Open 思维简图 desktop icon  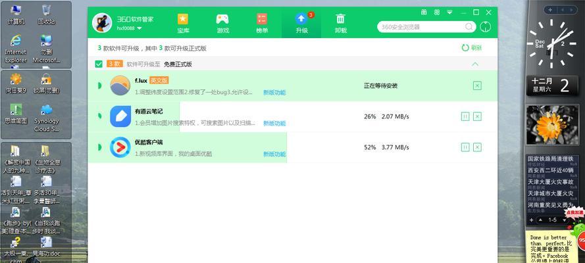click(16, 114)
